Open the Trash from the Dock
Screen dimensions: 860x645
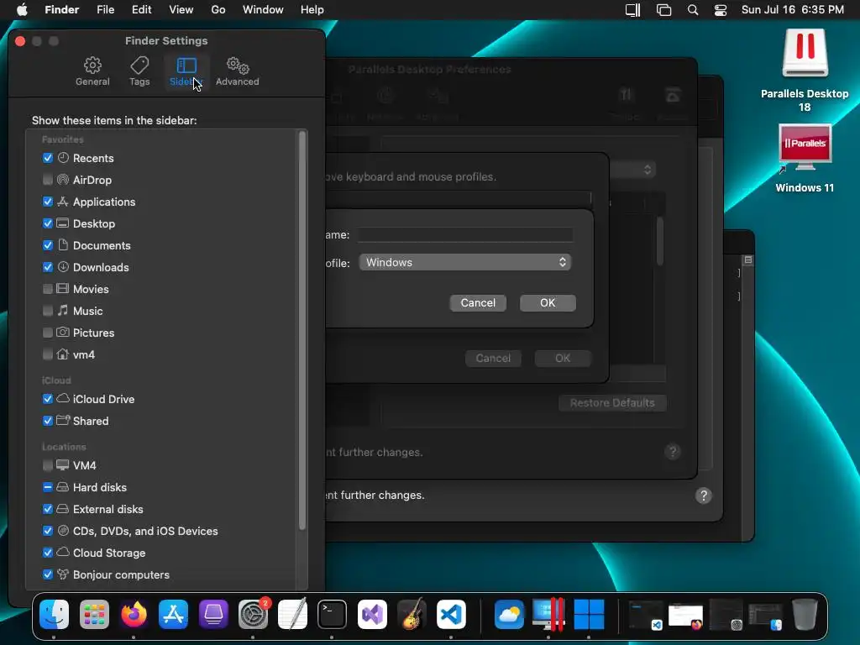pos(805,614)
